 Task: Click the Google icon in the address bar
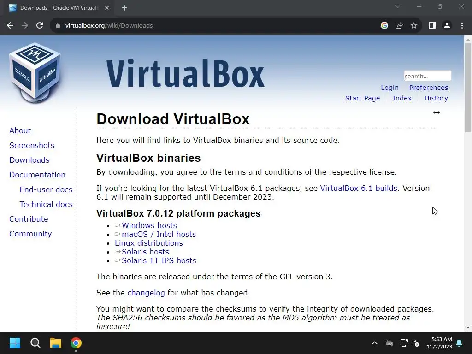(384, 26)
